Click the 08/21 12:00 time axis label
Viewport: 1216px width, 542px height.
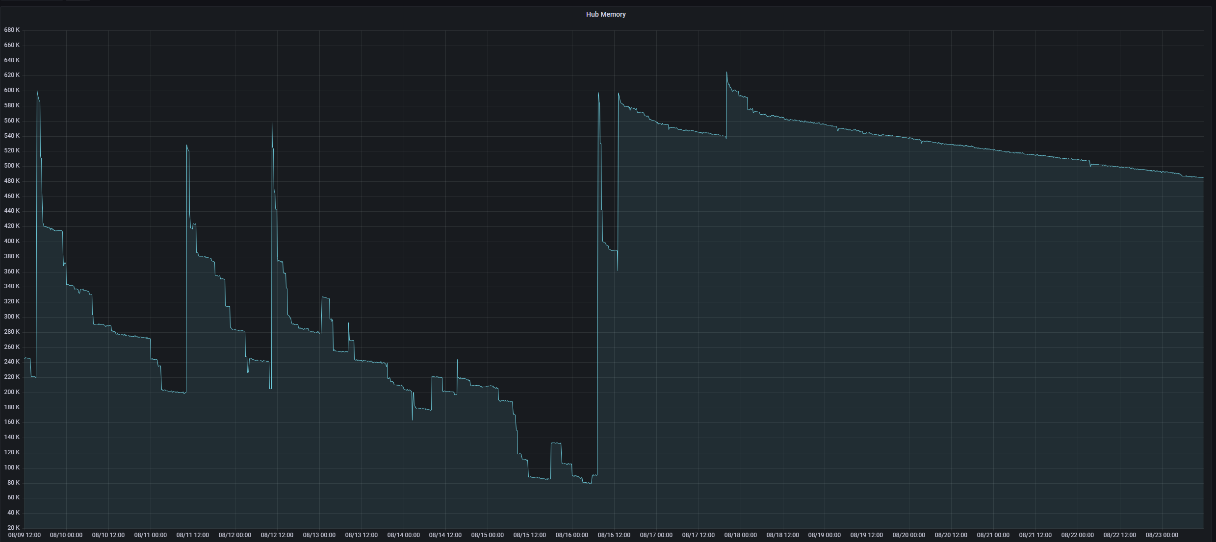coord(1035,535)
